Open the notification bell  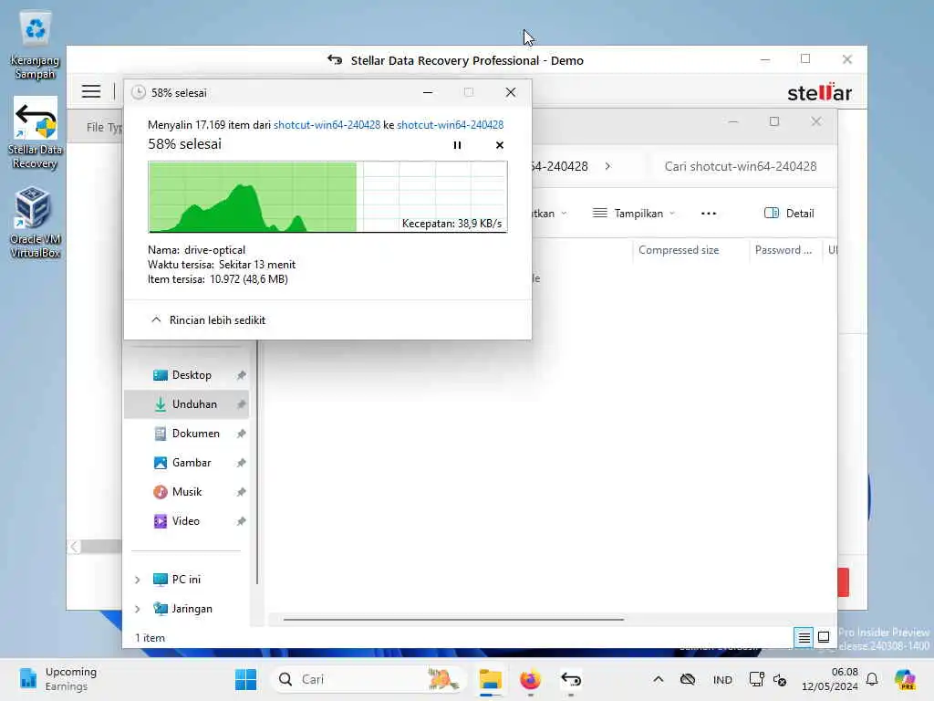[x=872, y=679]
